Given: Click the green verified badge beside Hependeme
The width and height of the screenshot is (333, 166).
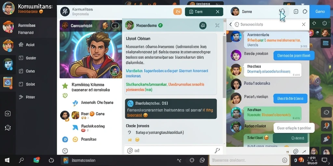Looking at the screenshot, I should click(x=161, y=25).
